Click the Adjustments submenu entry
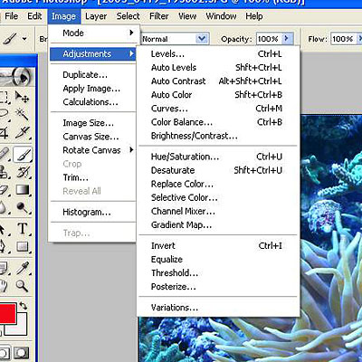362x362 pixels. 93,54
